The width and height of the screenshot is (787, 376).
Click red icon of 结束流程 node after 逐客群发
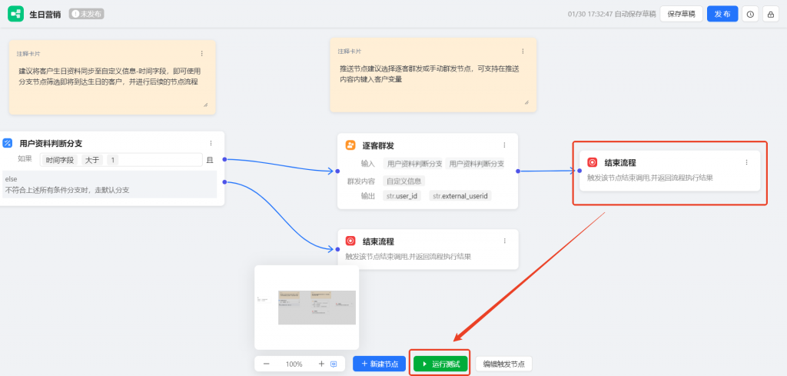593,162
